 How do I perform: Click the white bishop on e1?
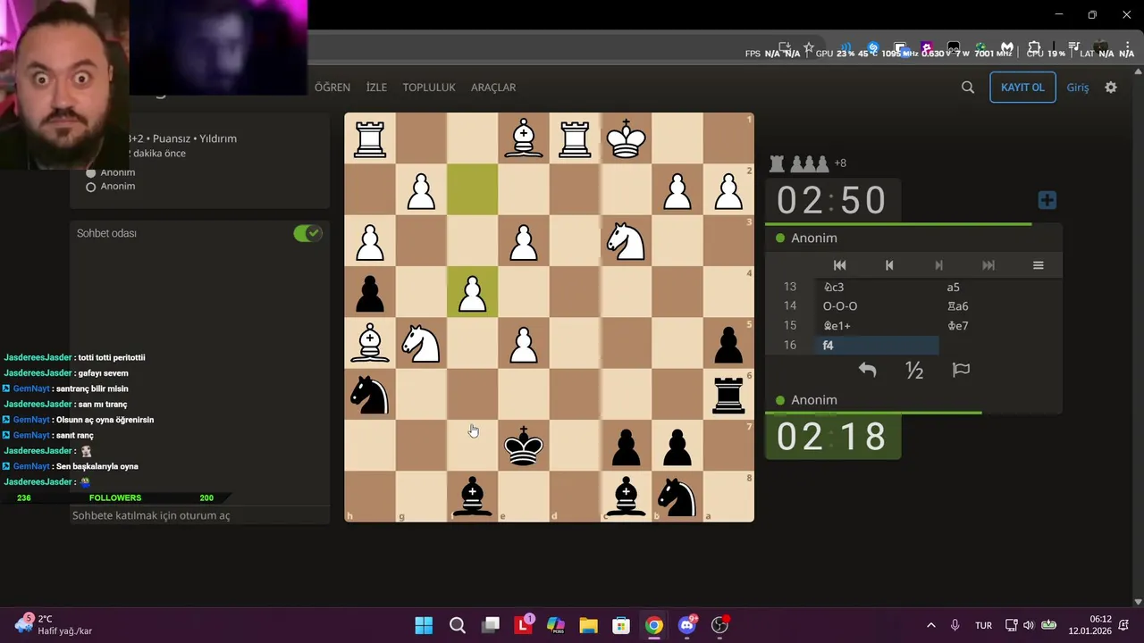pyautogui.click(x=524, y=138)
